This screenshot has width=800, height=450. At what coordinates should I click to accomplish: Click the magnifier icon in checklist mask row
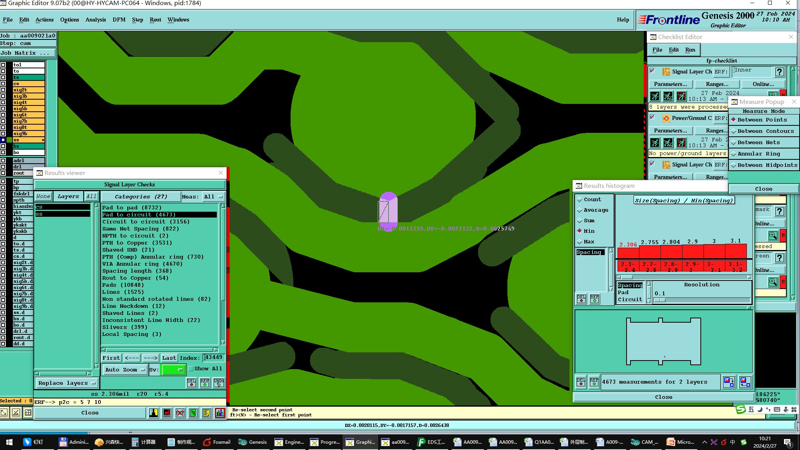point(773,236)
